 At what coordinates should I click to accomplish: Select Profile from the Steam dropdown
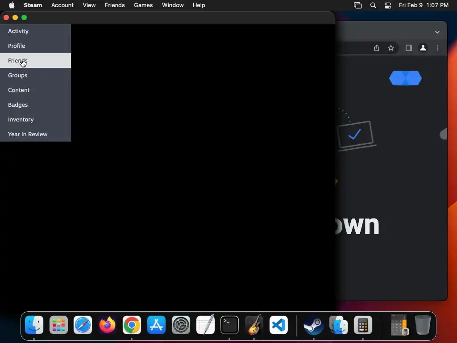click(x=35, y=46)
